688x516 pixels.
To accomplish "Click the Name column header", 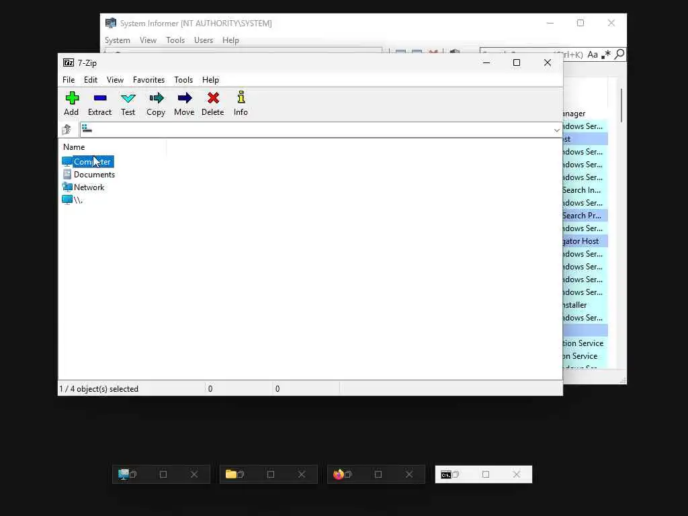I will [112, 147].
